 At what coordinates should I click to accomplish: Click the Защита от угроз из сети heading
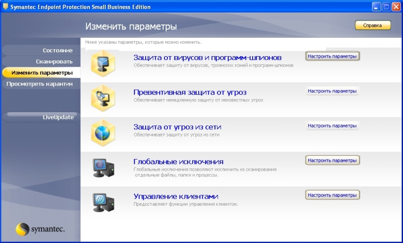coord(177,127)
